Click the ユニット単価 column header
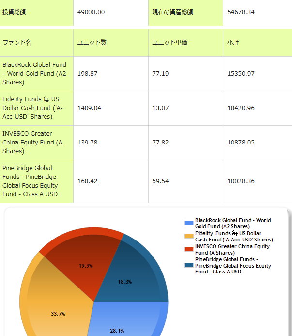 click(x=169, y=43)
